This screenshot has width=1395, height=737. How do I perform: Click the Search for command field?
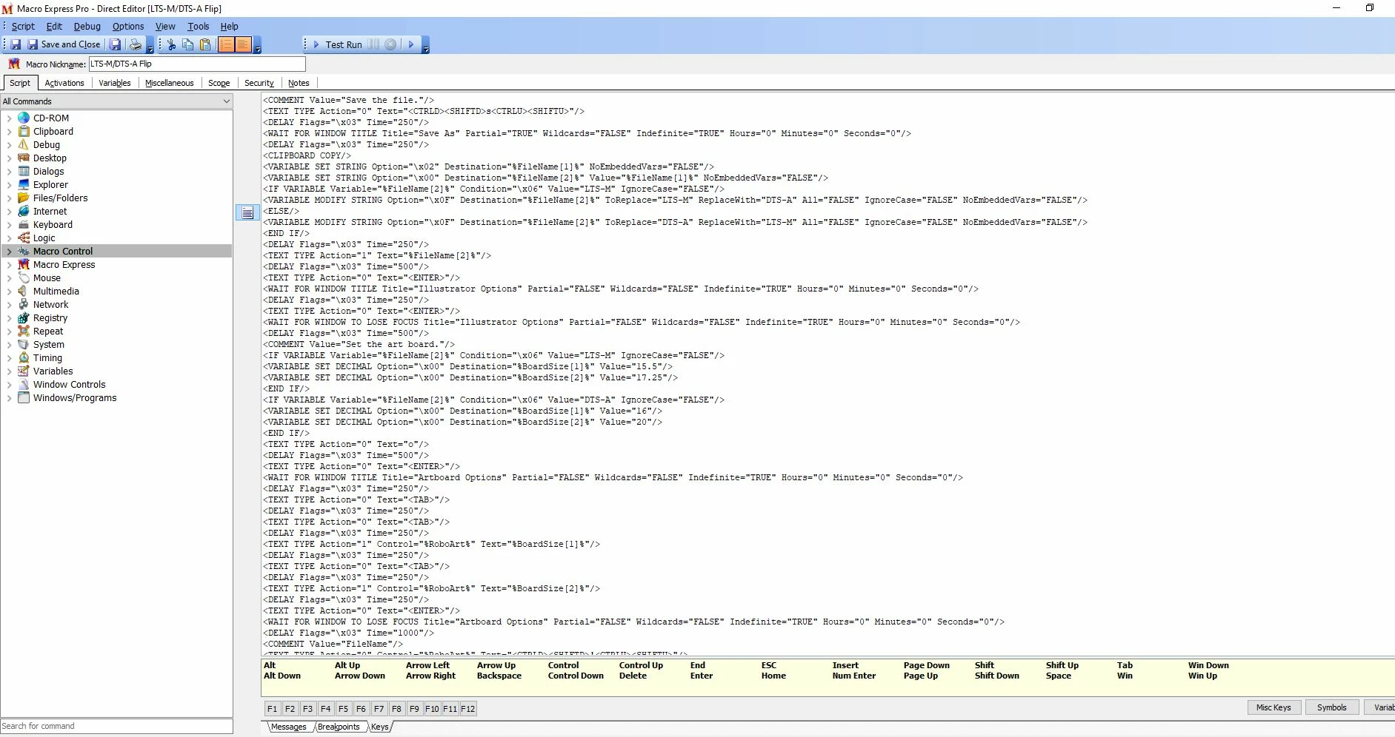coord(117,726)
